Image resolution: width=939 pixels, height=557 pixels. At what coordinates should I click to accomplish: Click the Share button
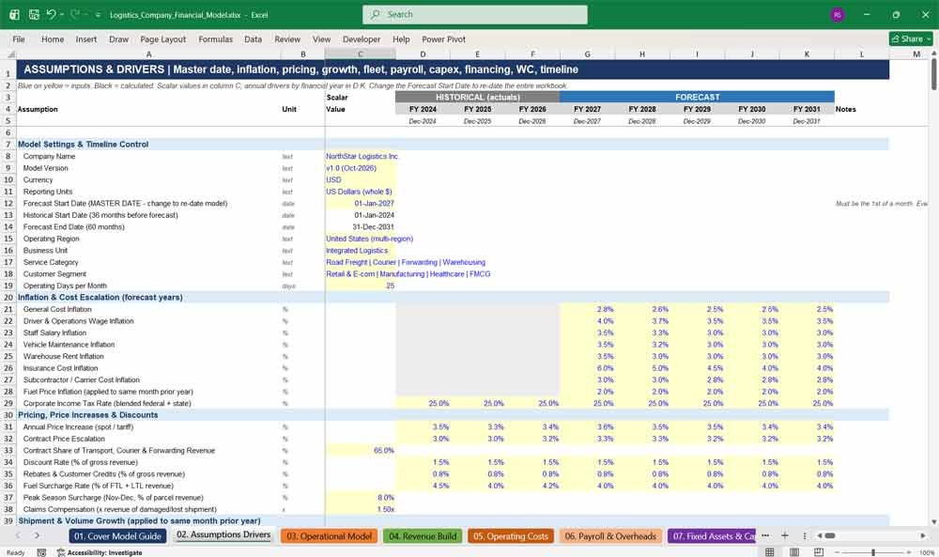(x=911, y=39)
